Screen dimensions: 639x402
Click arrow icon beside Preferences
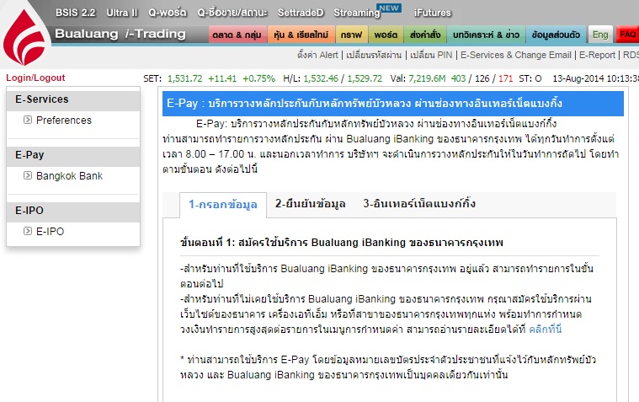pos(28,120)
